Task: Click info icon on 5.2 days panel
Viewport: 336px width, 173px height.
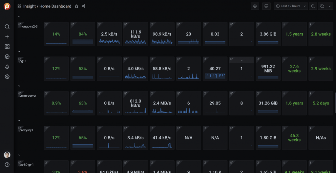Action: point(310,93)
